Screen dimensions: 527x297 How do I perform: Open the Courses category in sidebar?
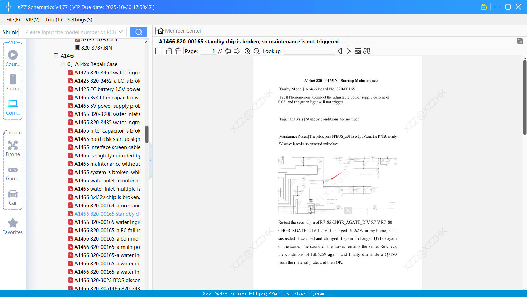point(13,58)
